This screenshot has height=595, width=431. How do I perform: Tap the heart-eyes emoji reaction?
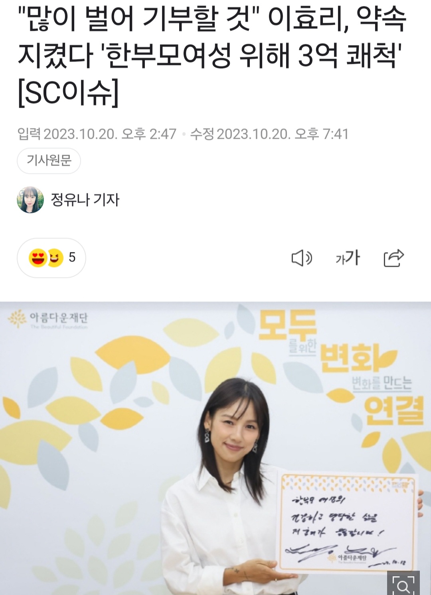tap(38, 258)
